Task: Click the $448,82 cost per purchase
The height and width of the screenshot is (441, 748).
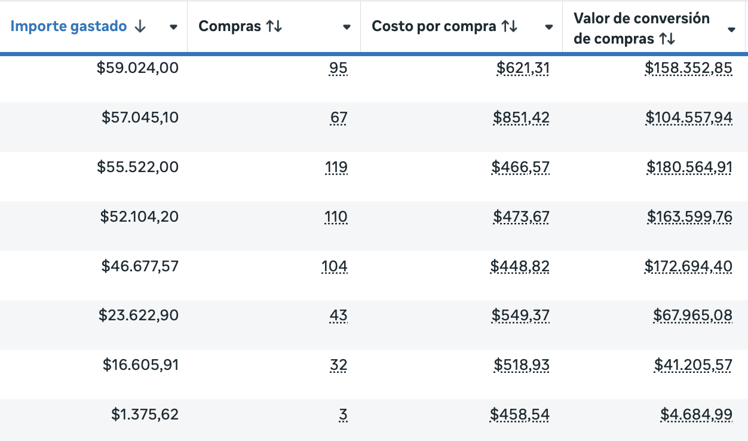Action: coord(520,266)
